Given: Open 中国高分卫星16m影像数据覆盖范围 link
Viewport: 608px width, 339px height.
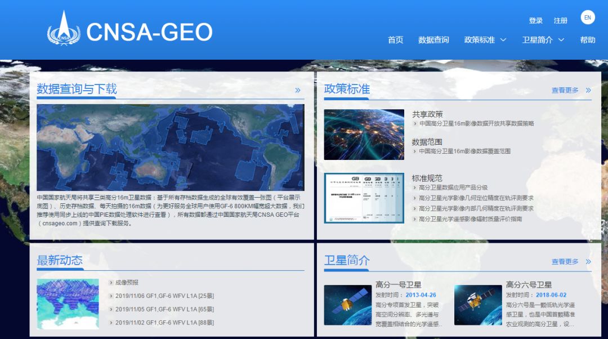Looking at the screenshot, I should pos(464,151).
